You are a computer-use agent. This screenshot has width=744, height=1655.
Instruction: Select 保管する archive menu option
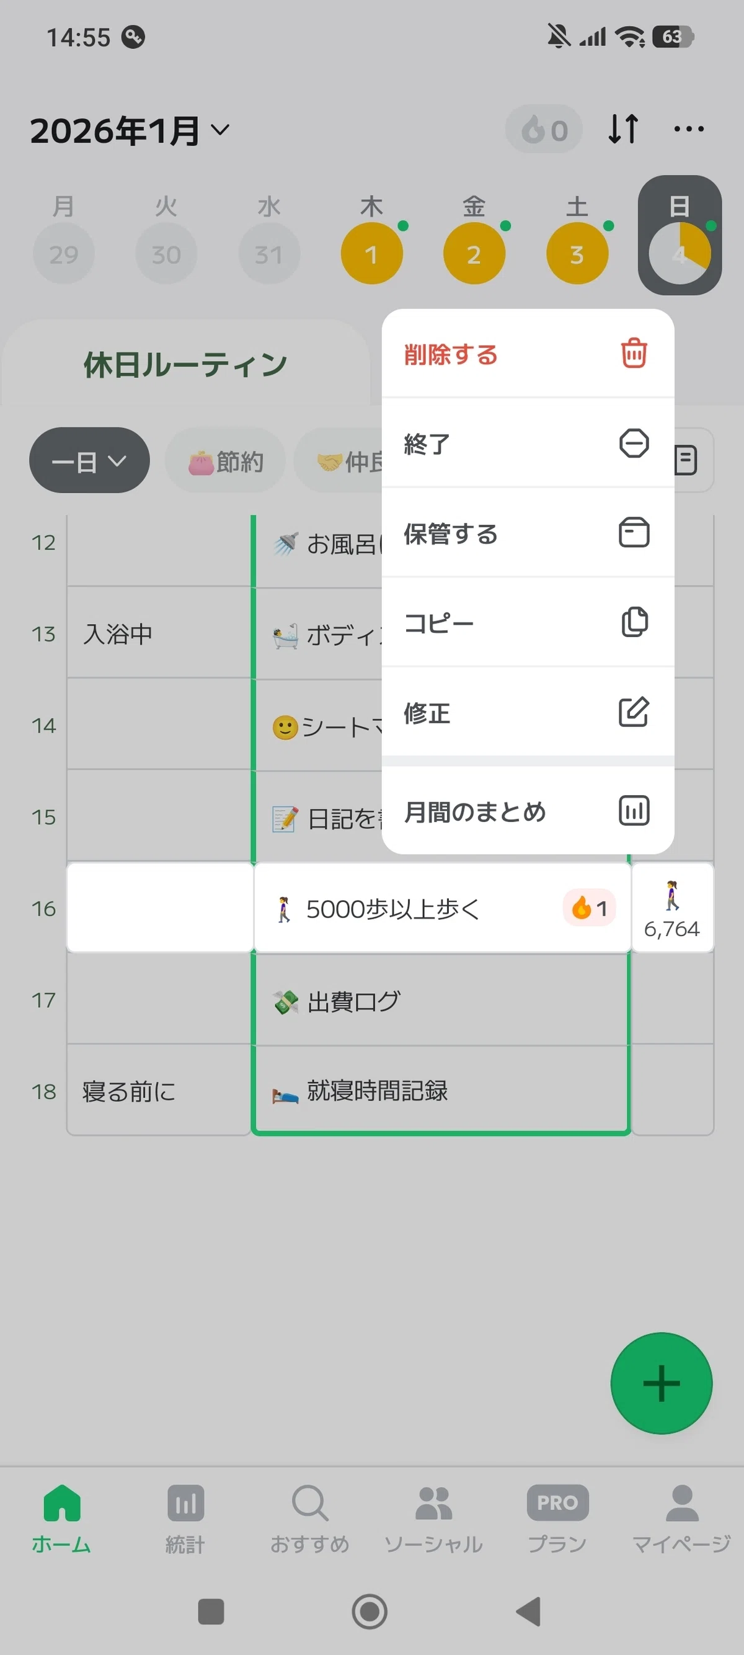528,533
